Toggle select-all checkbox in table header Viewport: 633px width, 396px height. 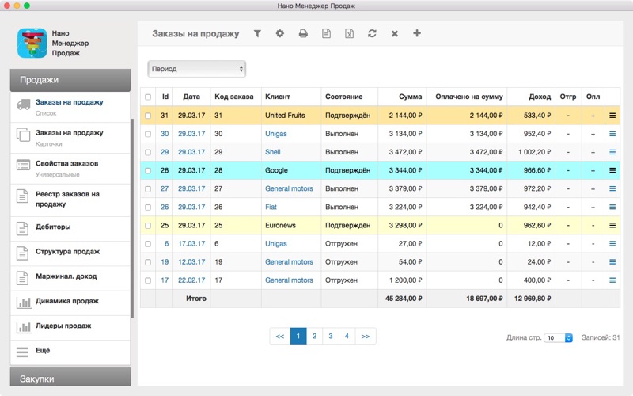pos(148,97)
